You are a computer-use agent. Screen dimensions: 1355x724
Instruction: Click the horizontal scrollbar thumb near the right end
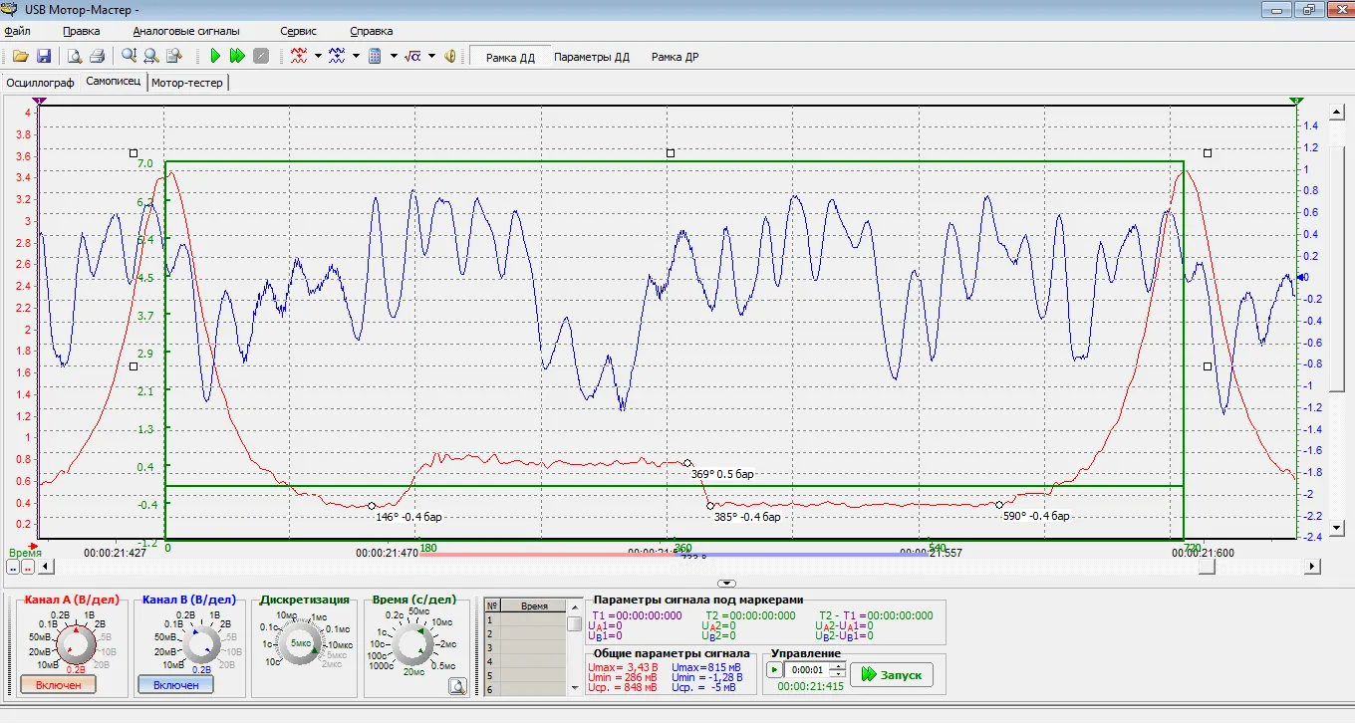[x=1207, y=567]
